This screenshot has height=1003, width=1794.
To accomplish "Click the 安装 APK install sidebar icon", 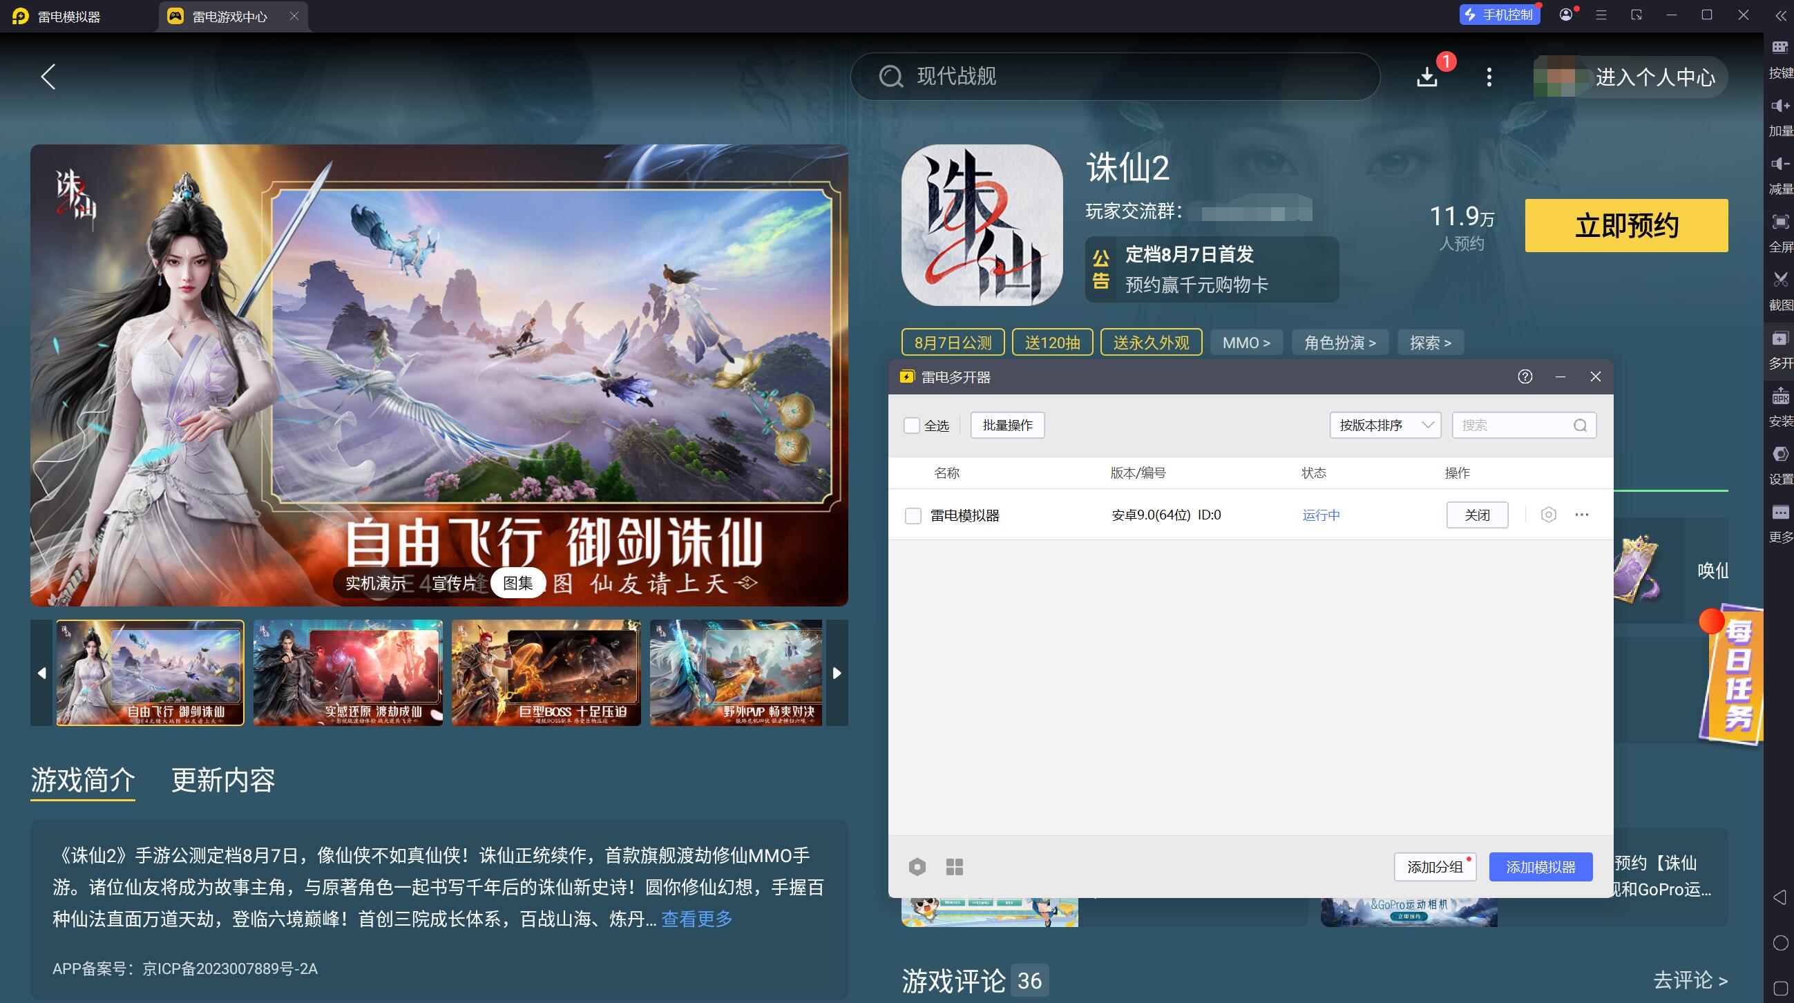I will (x=1780, y=397).
